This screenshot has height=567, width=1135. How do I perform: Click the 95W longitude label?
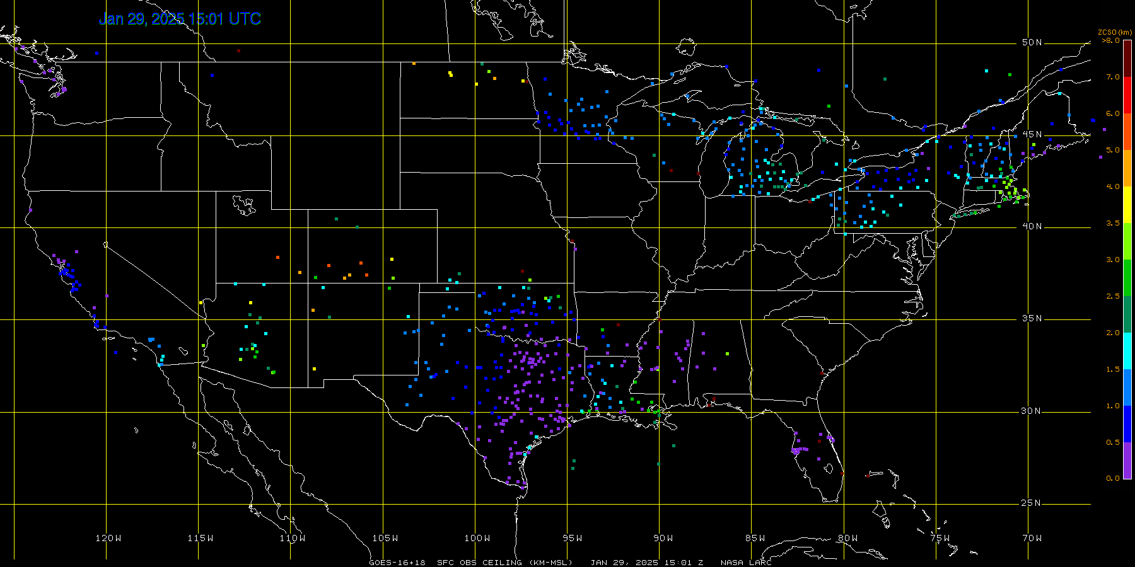pos(573,539)
